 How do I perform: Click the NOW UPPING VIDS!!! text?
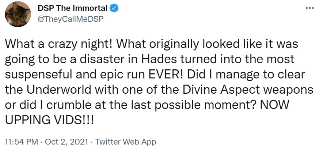coord(147,113)
